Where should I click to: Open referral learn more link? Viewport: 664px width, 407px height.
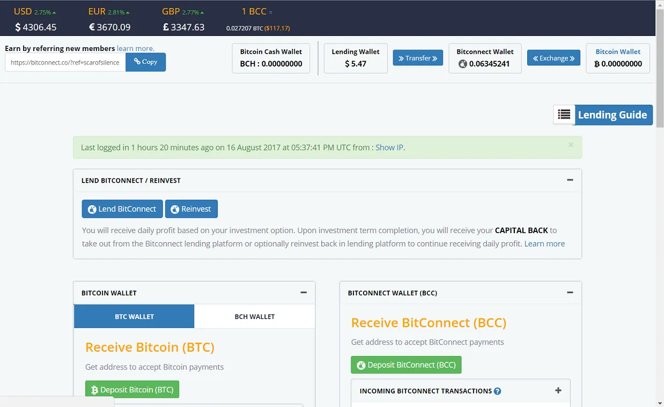pos(135,48)
